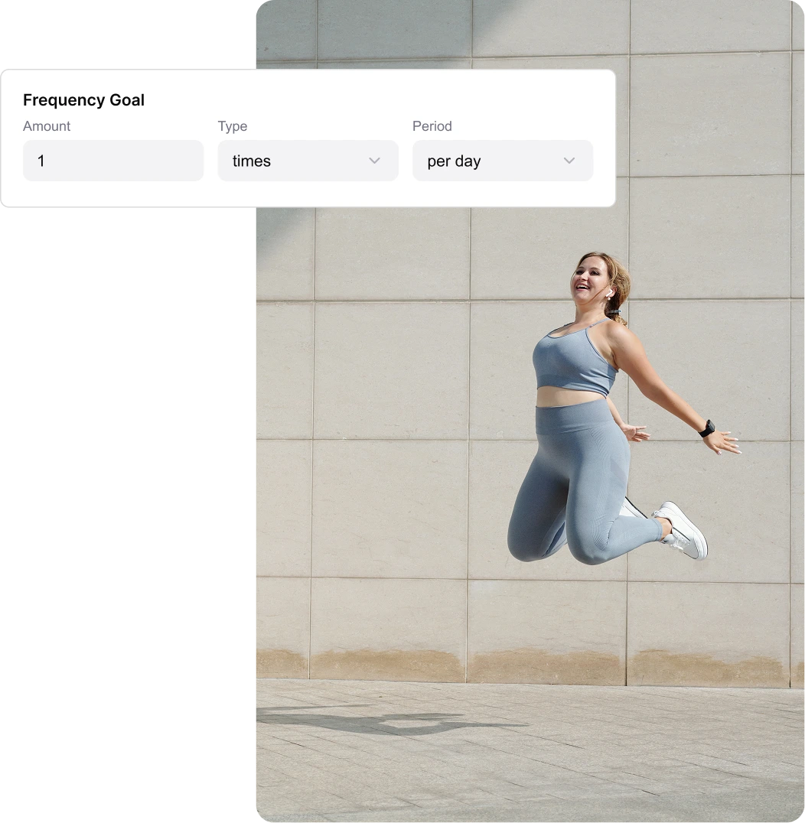Click the 'per day' text in Period selector

point(454,161)
